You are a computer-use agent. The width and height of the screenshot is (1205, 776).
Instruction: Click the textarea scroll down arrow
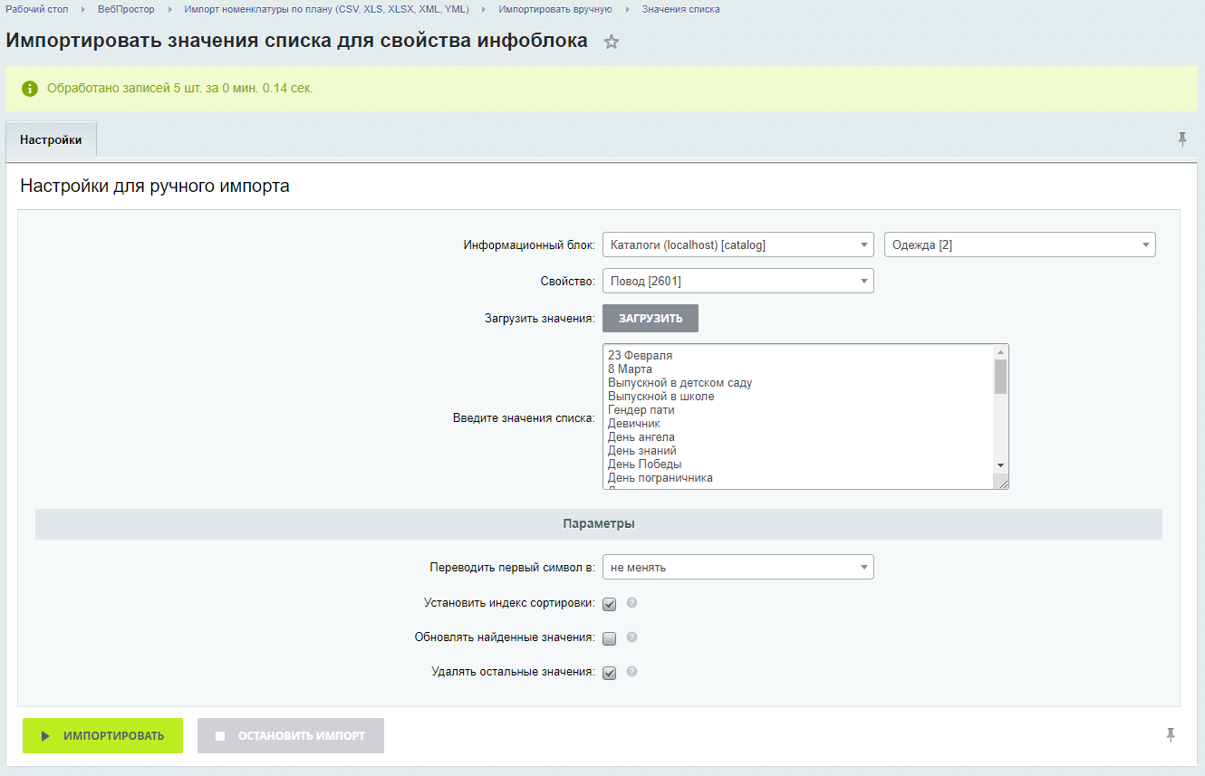coord(1000,465)
